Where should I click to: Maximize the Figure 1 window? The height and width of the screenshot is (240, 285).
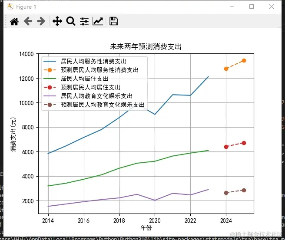252,7
